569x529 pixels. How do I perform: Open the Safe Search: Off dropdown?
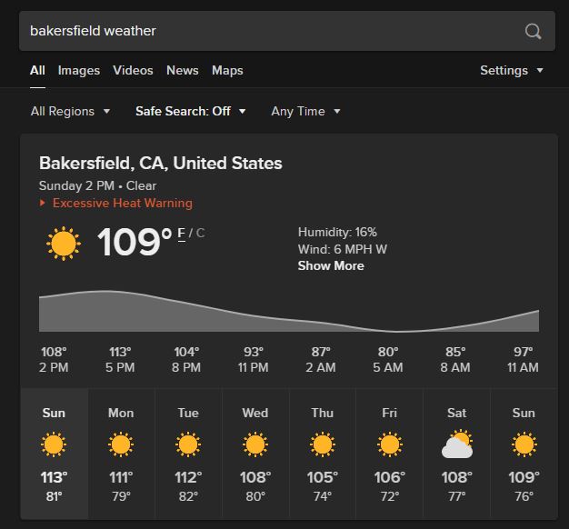coord(191,111)
